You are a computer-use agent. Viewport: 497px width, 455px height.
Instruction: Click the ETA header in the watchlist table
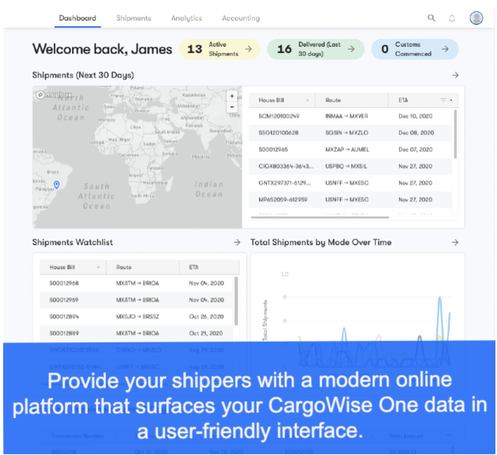tap(194, 267)
